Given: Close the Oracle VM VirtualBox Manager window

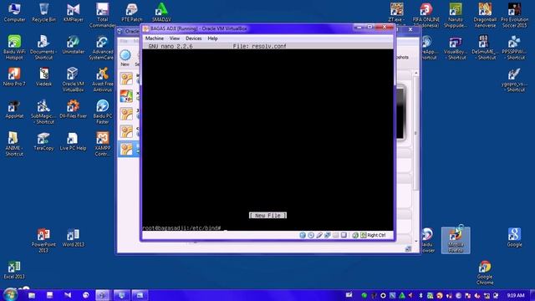Looking at the screenshot, I should 410,30.
